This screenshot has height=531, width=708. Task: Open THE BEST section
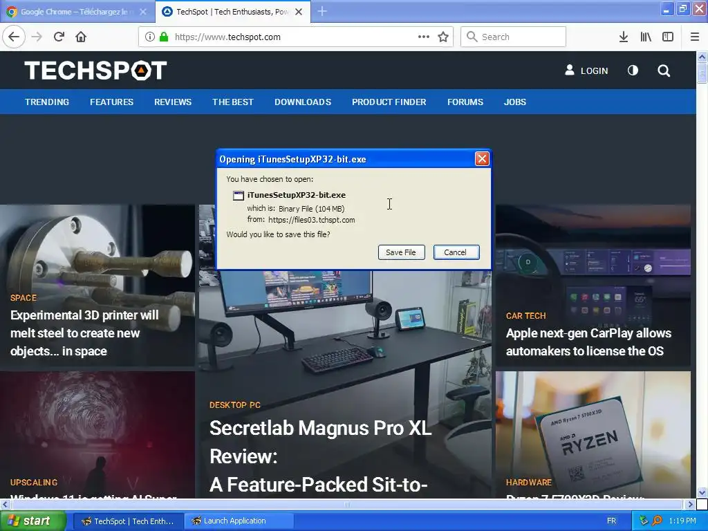click(233, 102)
